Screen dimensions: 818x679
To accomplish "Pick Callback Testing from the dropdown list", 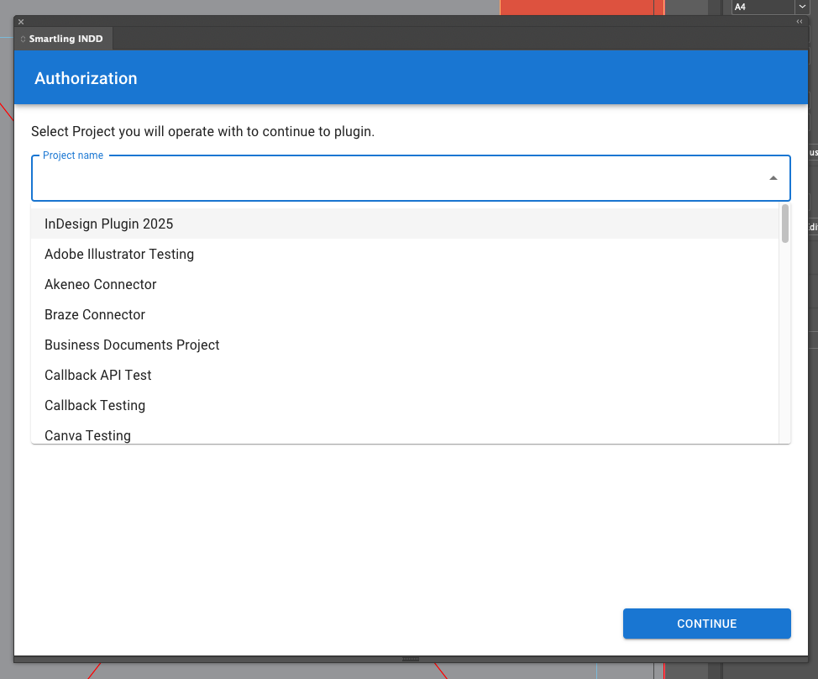I will (405, 405).
